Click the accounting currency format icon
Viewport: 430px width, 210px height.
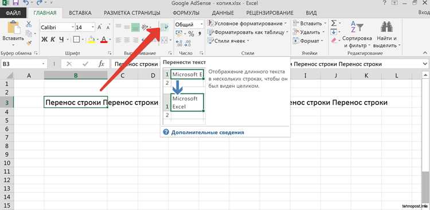179,33
